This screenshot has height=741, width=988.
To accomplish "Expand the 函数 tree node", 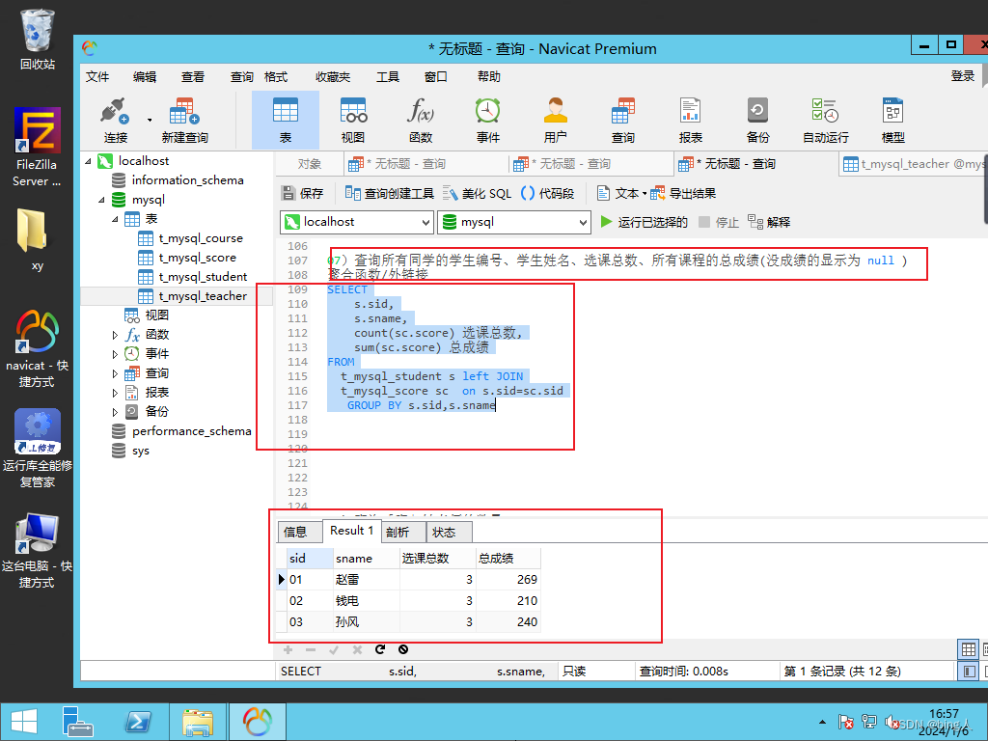I will point(115,335).
